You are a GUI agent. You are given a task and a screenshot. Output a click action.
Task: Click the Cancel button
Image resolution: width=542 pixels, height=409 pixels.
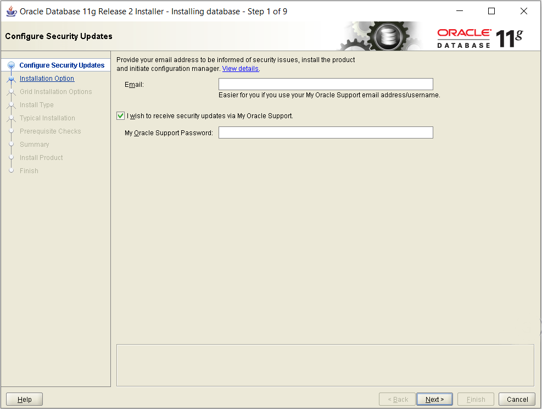[x=517, y=399]
